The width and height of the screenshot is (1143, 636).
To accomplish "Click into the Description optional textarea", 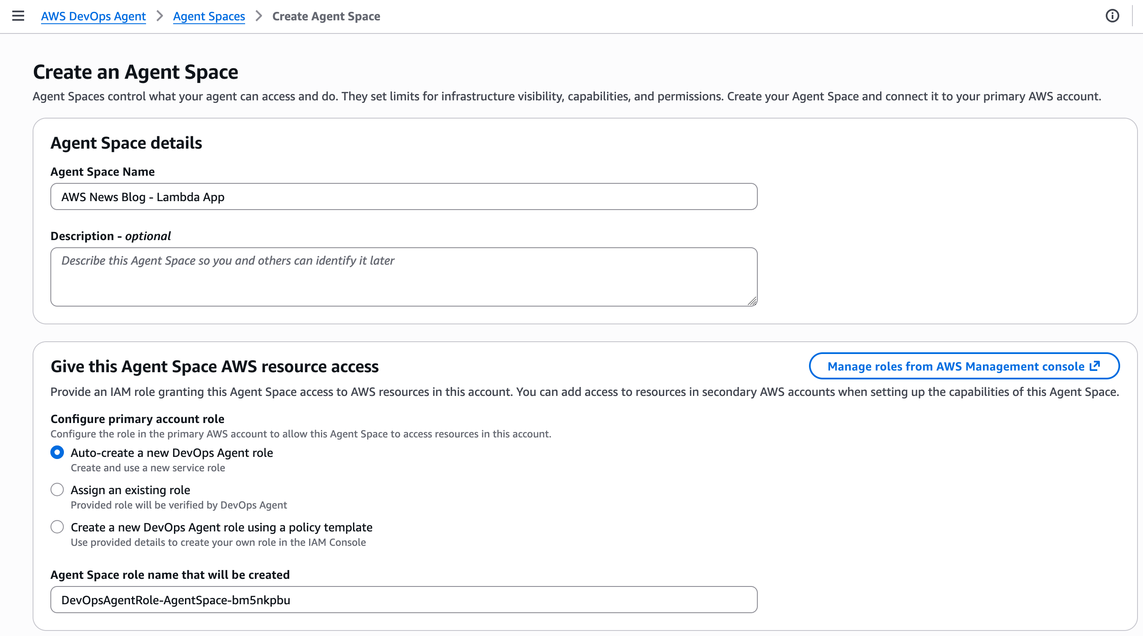I will (403, 277).
